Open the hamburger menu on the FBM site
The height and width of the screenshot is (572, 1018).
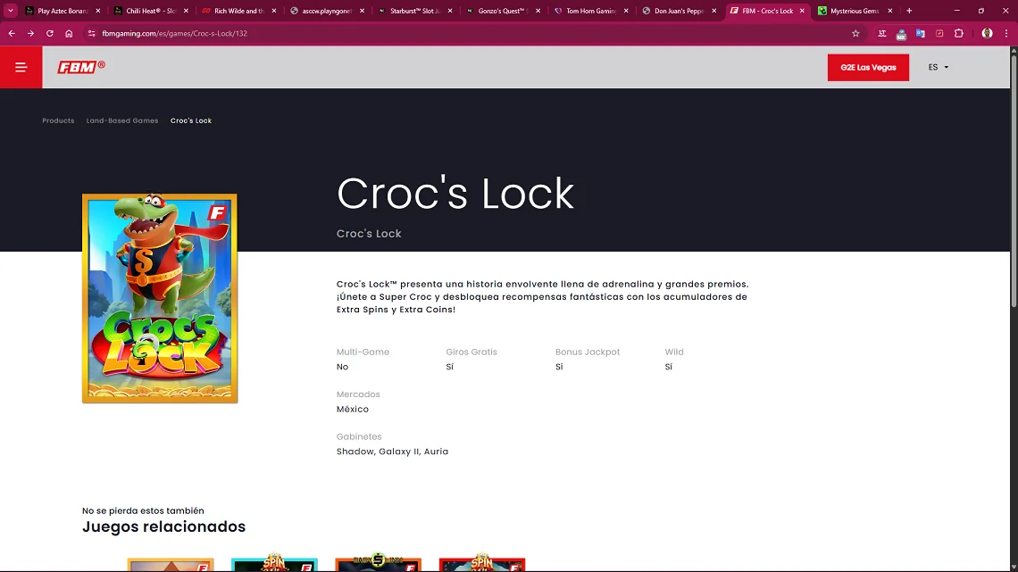point(21,66)
